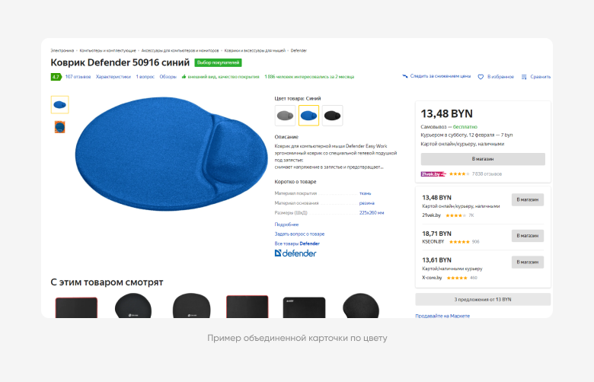Select the gray color variant swatch
Screen dimensions: 594x382
pyautogui.click(x=285, y=116)
